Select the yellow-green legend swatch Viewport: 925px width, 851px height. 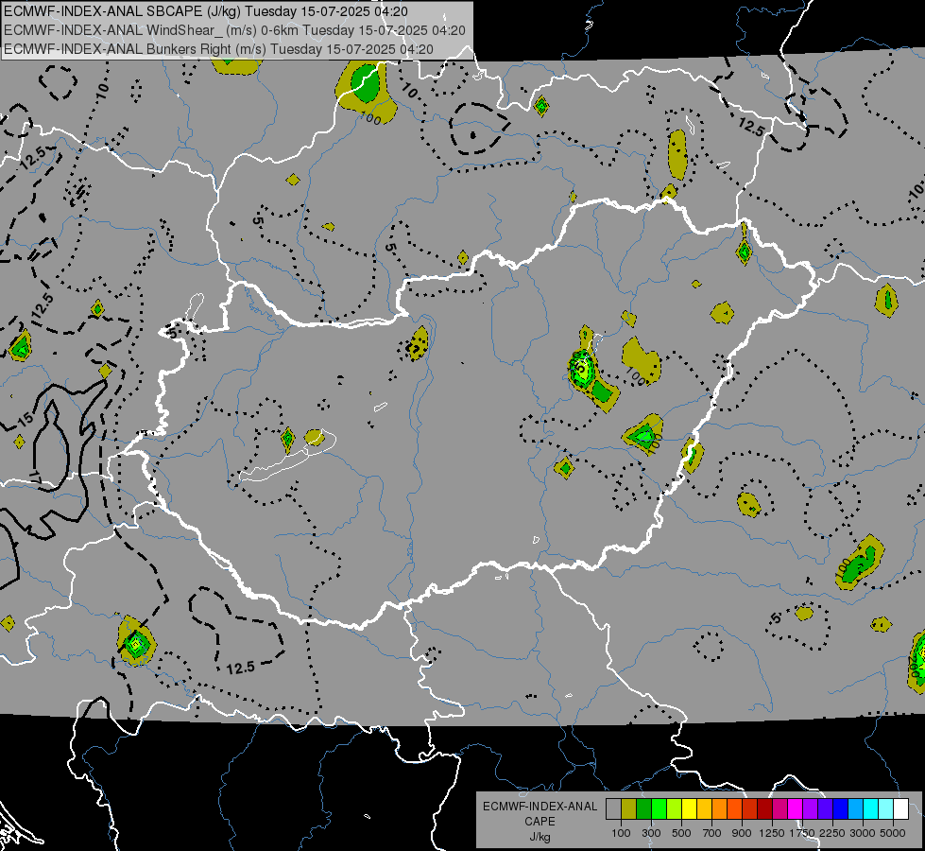(x=675, y=809)
